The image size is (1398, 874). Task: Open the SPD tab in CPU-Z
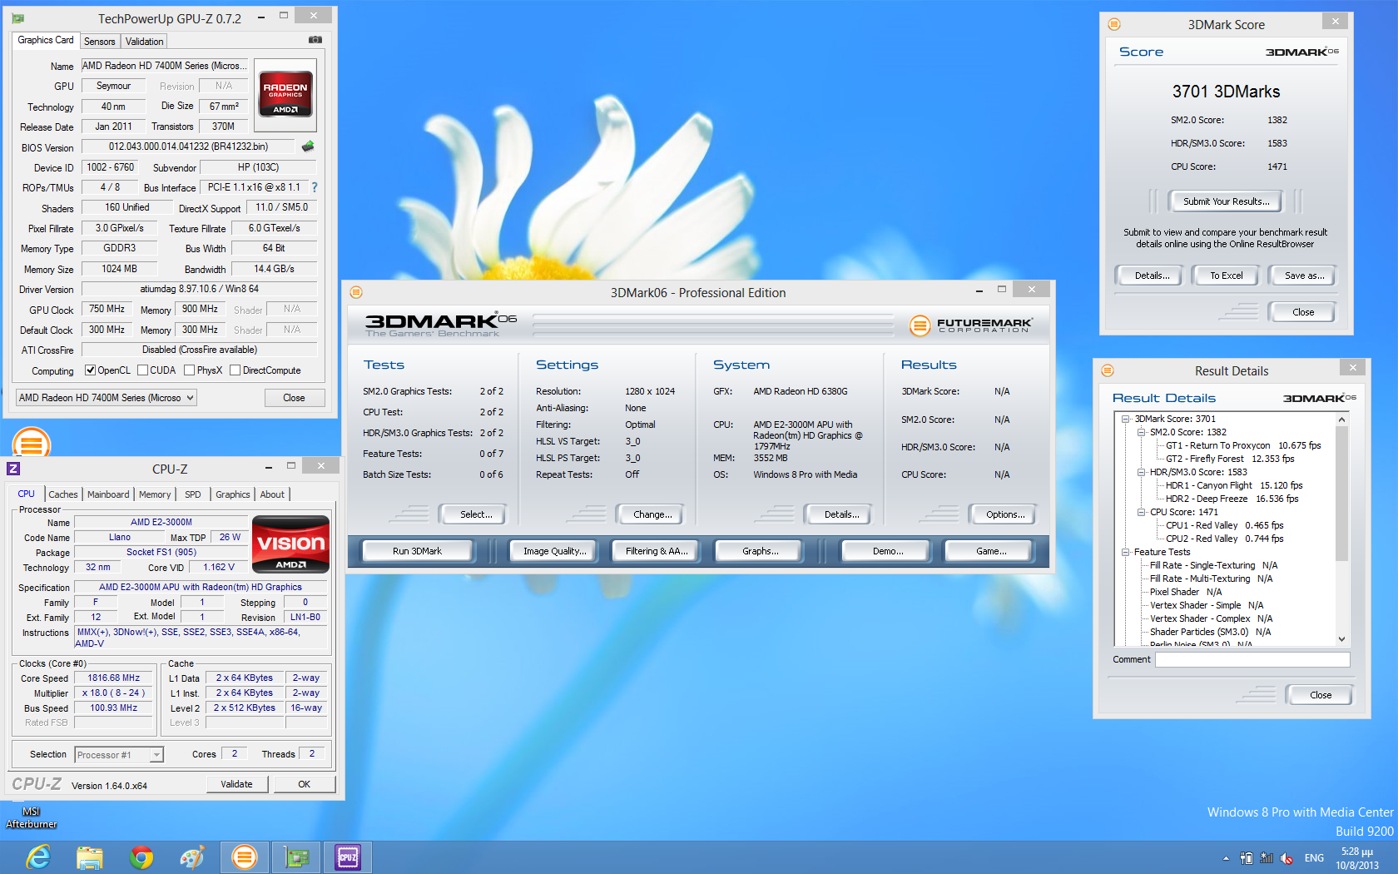coord(193,494)
